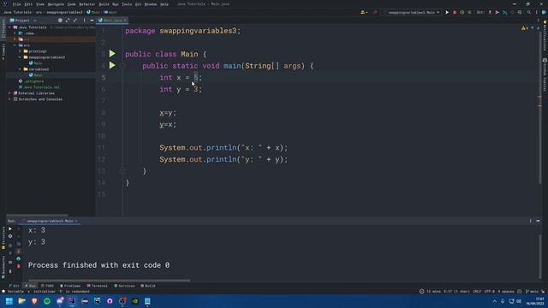Open the user account icon in the toolbar
Viewport: 548px width, 308px height.
pyautogui.click(x=364, y=12)
